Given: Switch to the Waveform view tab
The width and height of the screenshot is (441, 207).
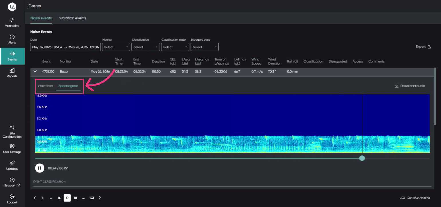Looking at the screenshot, I should pos(46,86).
